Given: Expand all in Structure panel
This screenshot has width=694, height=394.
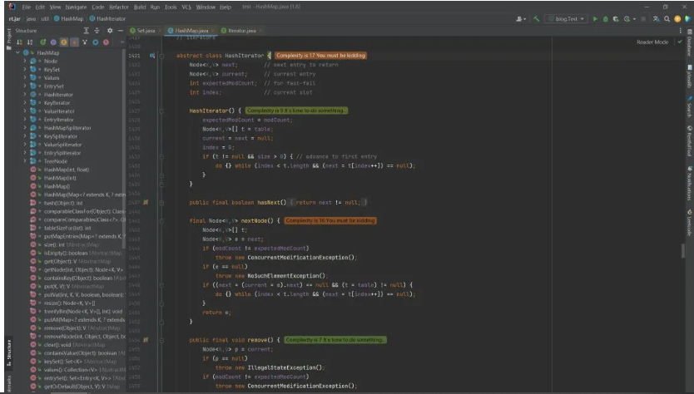Looking at the screenshot, I should 87,31.
